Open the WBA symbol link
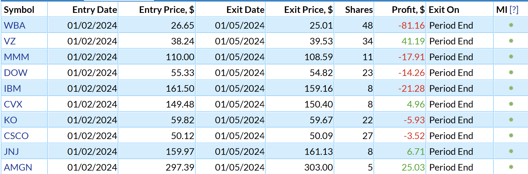The width and height of the screenshot is (528, 174). (15, 25)
